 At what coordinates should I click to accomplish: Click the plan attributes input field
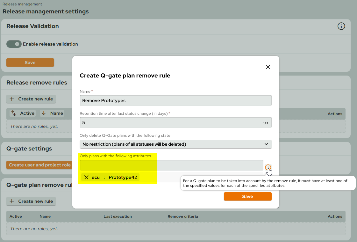pos(171,165)
